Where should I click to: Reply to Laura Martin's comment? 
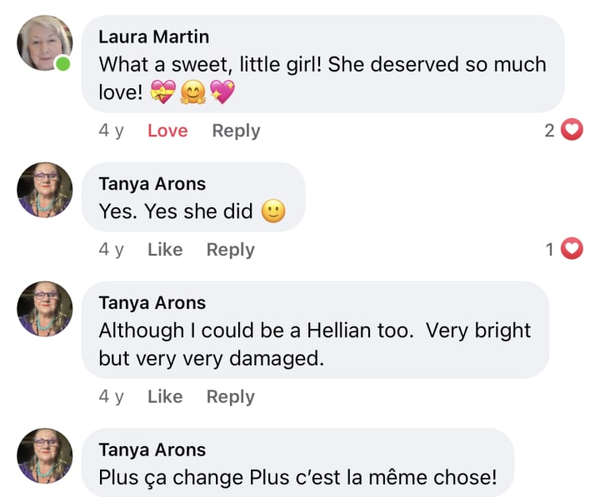236,131
